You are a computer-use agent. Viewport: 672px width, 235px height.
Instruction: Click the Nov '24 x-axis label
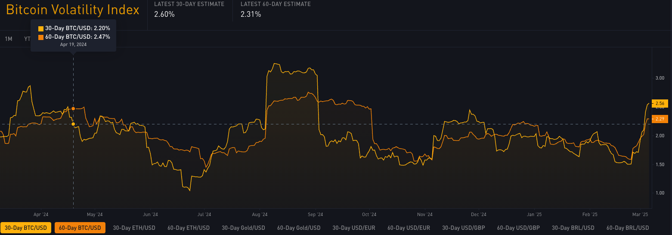point(425,214)
